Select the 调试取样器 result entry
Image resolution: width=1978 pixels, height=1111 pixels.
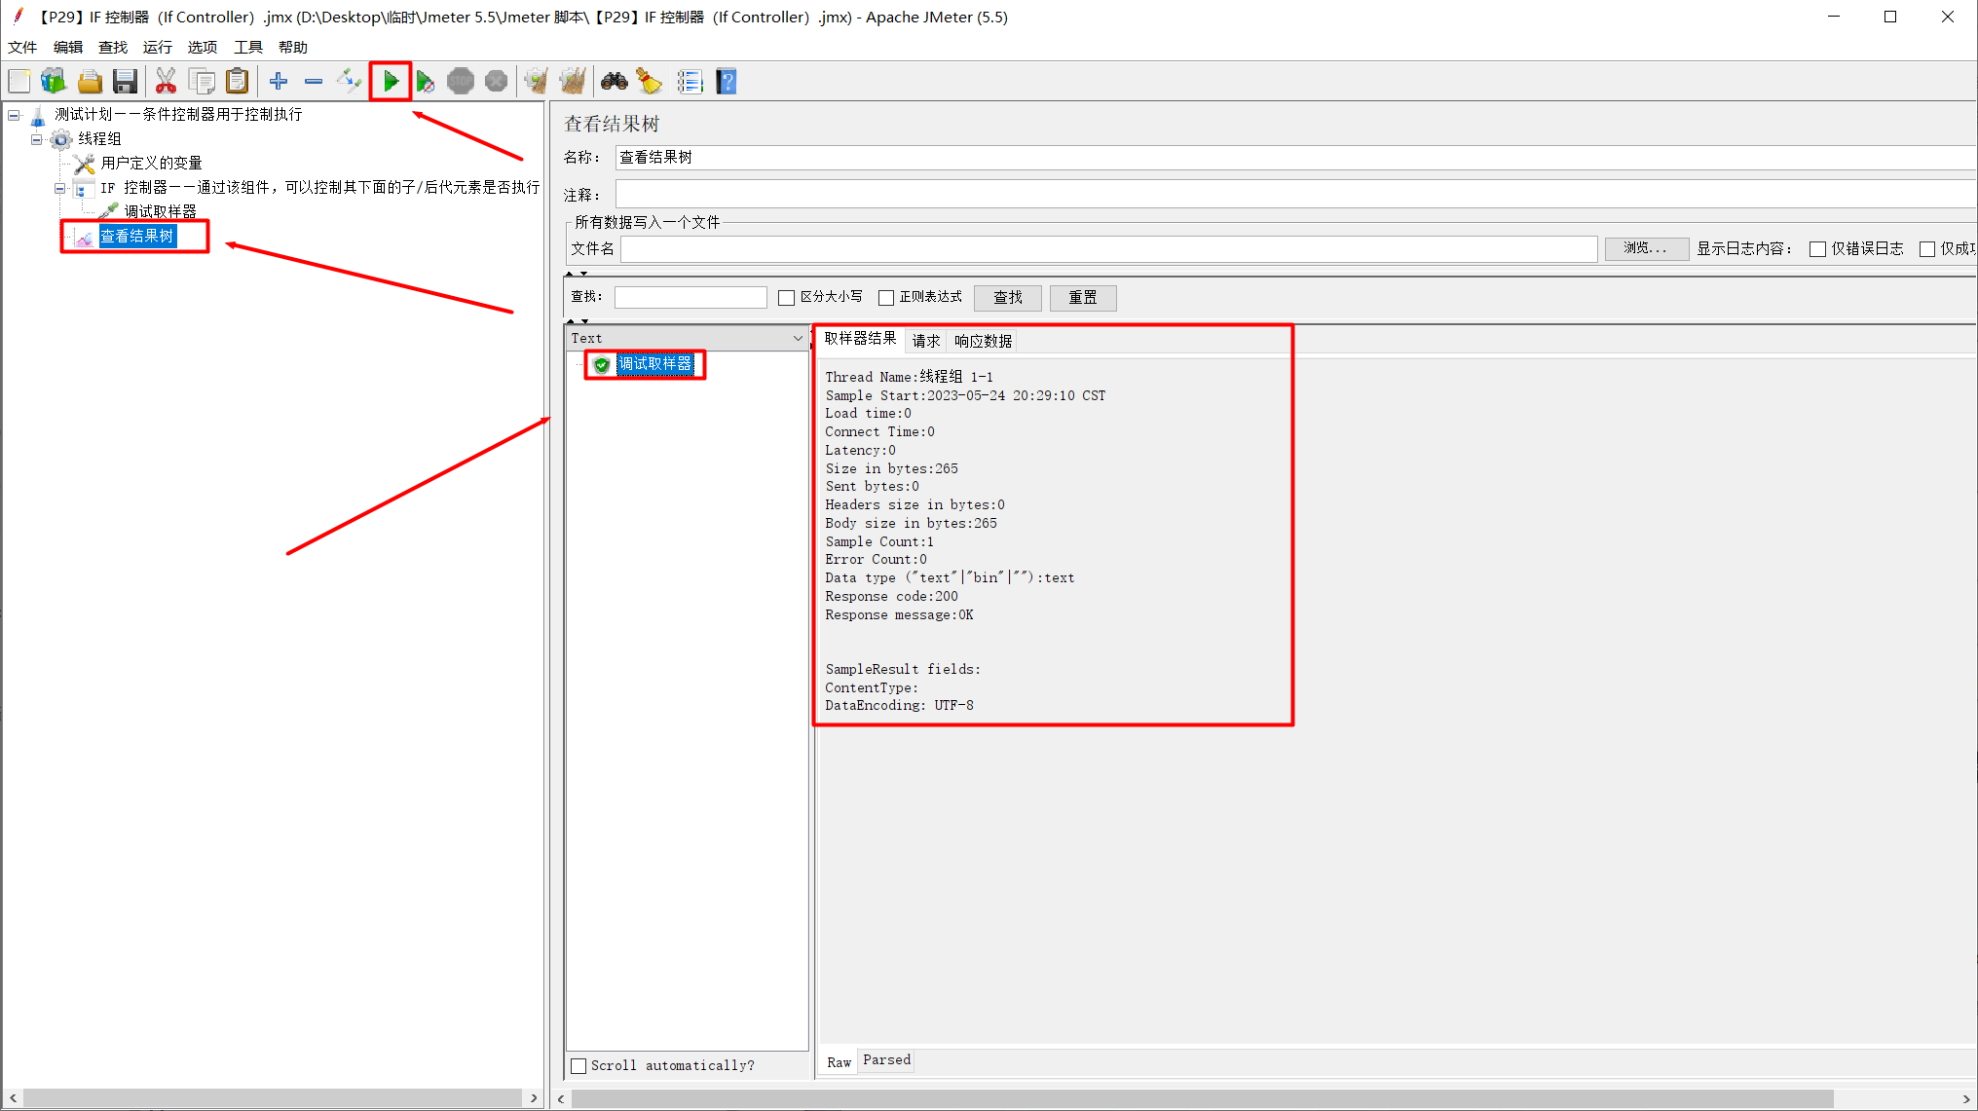[x=654, y=364]
